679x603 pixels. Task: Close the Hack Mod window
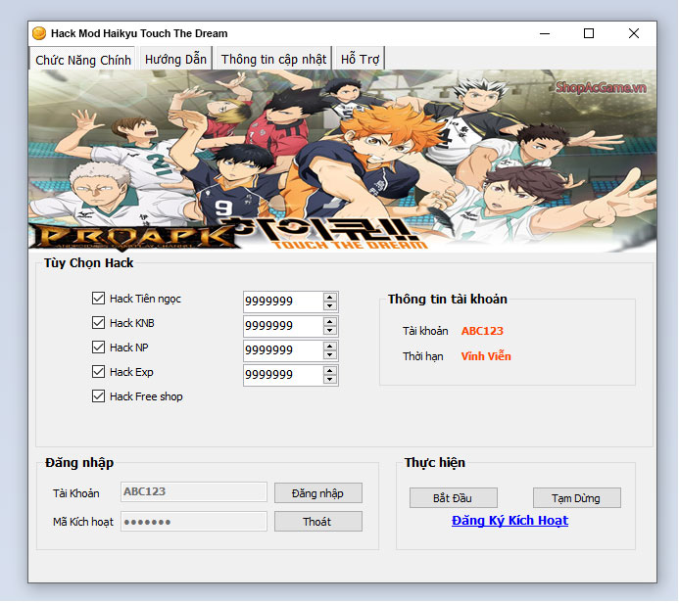[x=634, y=33]
